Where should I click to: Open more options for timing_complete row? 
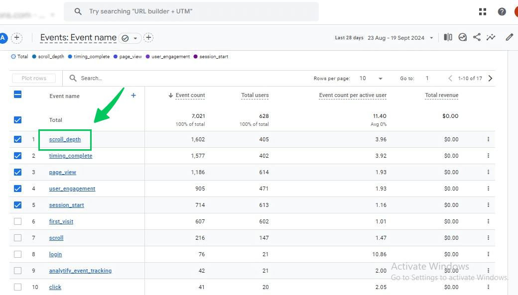tap(488, 156)
